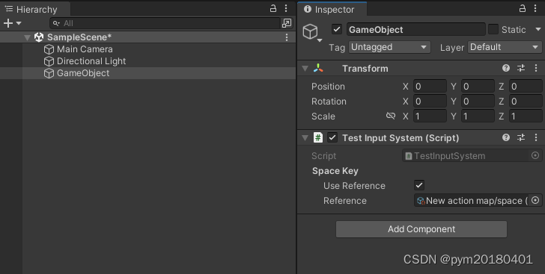Lock the Hierarchy panel

click(x=273, y=8)
